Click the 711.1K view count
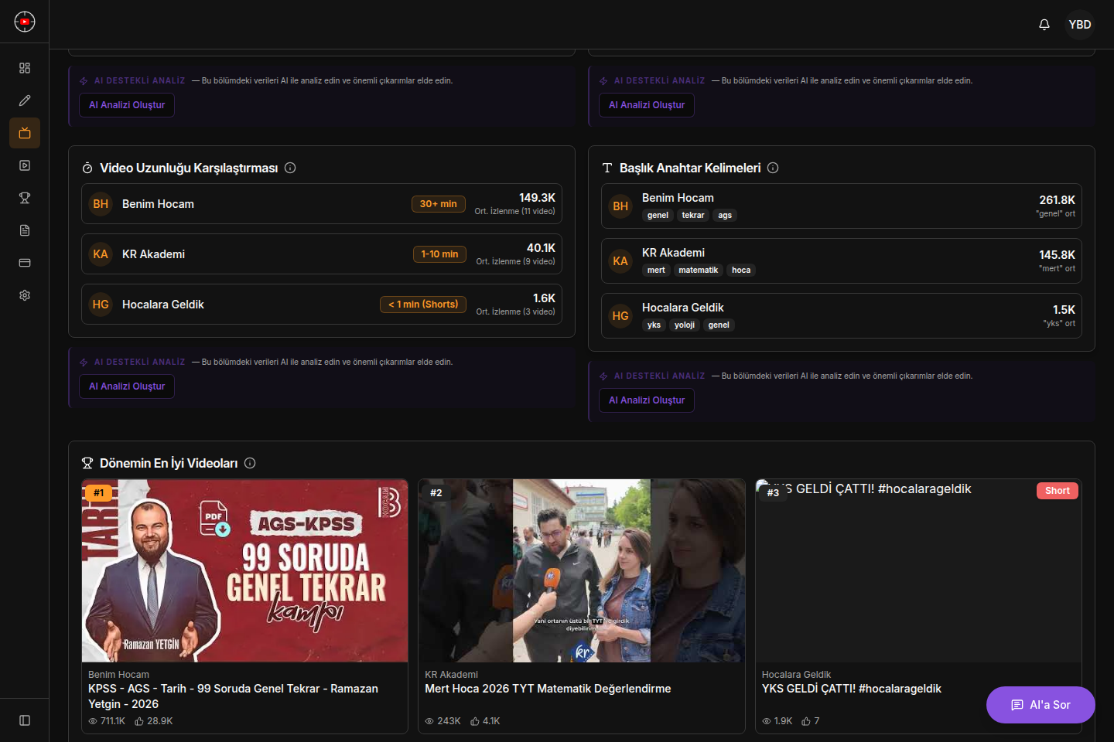Screen dimensions: 1114x742 (107, 721)
